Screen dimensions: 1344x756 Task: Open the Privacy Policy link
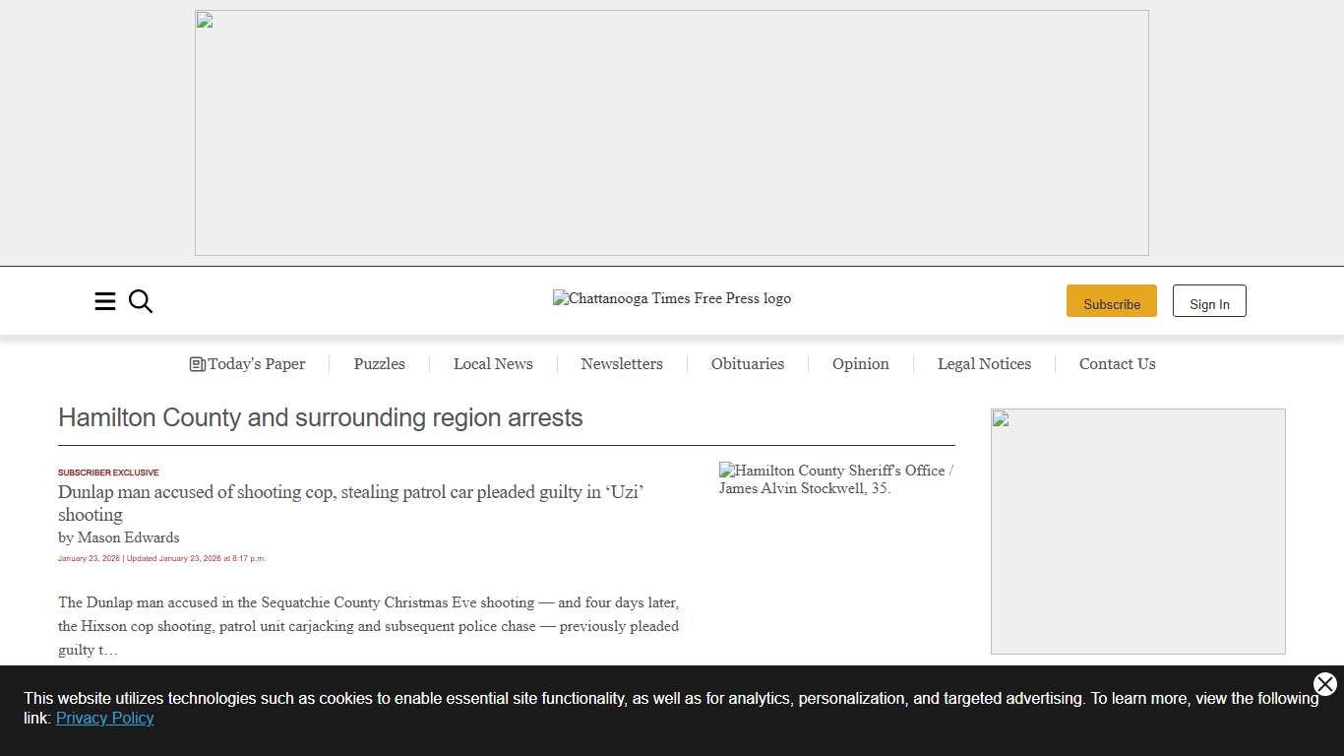[x=104, y=719]
